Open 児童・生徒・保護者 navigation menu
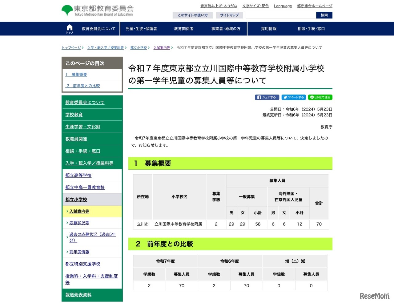 141,29
